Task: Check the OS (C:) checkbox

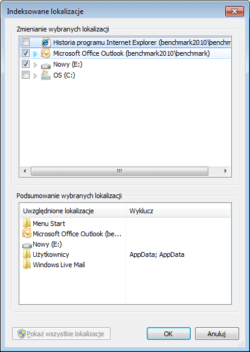Action: coord(25,75)
